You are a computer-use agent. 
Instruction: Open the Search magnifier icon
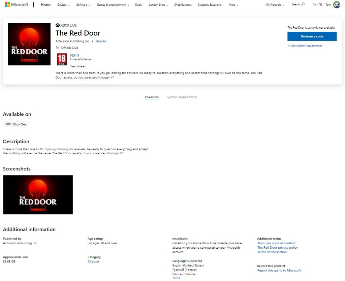(x=303, y=4)
